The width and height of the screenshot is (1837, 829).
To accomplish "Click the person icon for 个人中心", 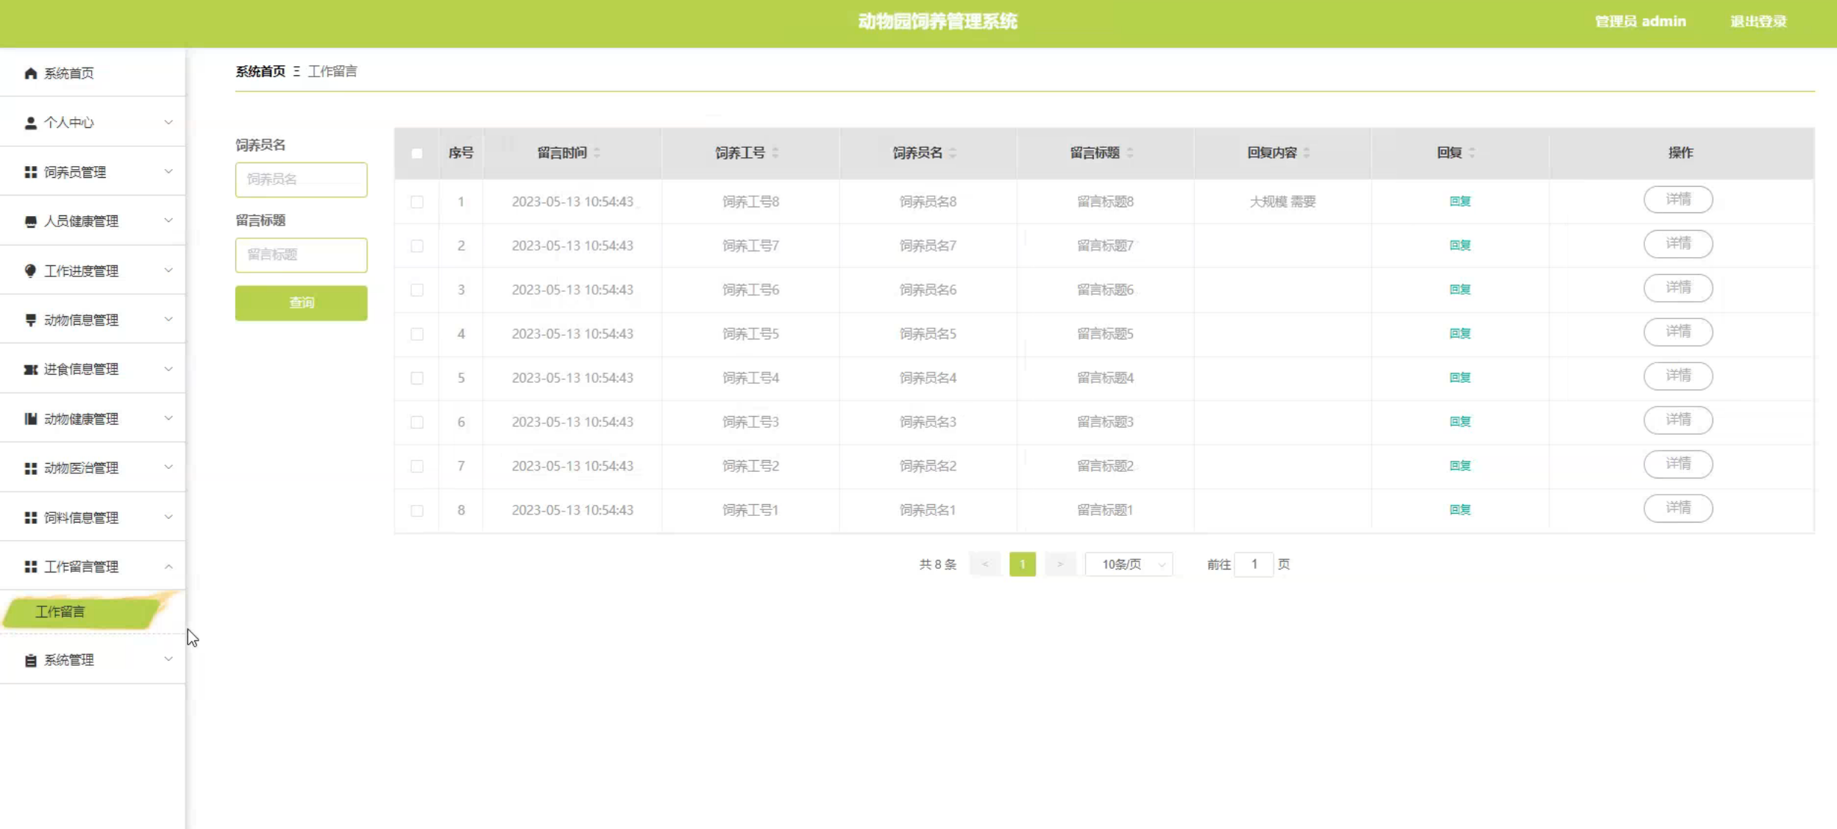I will pyautogui.click(x=30, y=123).
